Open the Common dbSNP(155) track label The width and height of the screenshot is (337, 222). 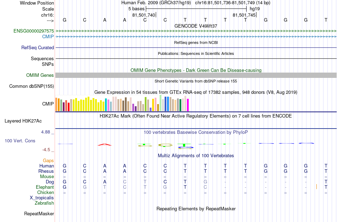[x=32, y=86]
